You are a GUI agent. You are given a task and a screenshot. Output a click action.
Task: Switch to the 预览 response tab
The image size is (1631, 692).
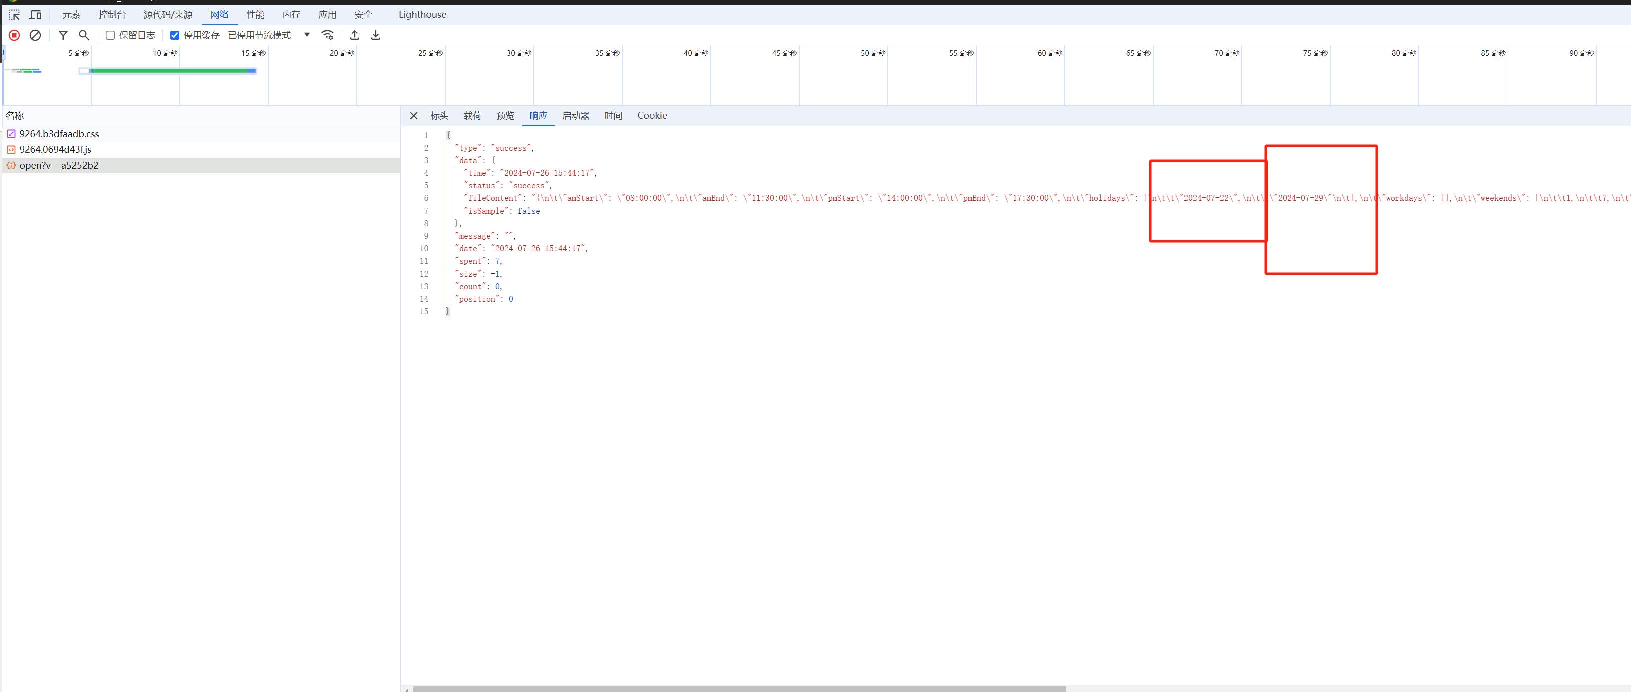coord(505,116)
